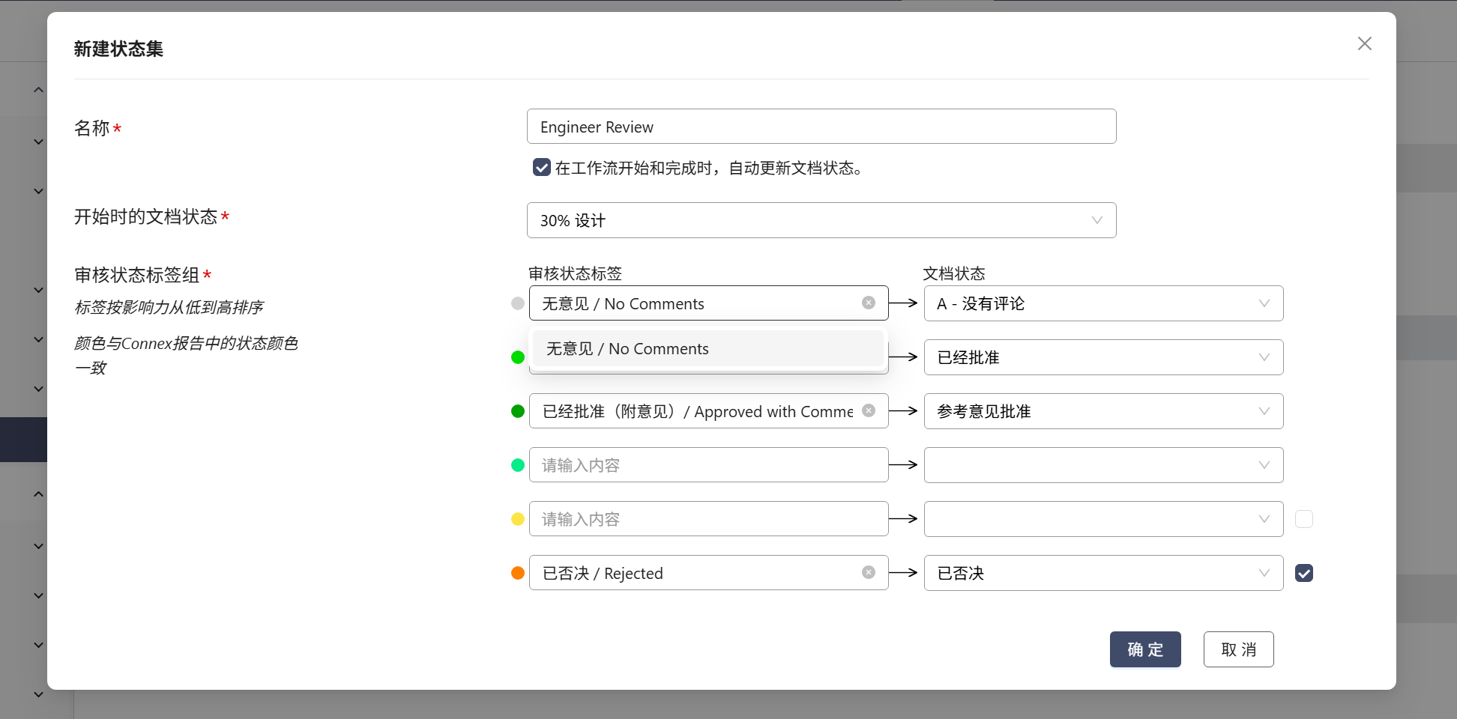Open the 已经批准 document status dropdown
Screen dimensions: 1457x719
click(1102, 357)
